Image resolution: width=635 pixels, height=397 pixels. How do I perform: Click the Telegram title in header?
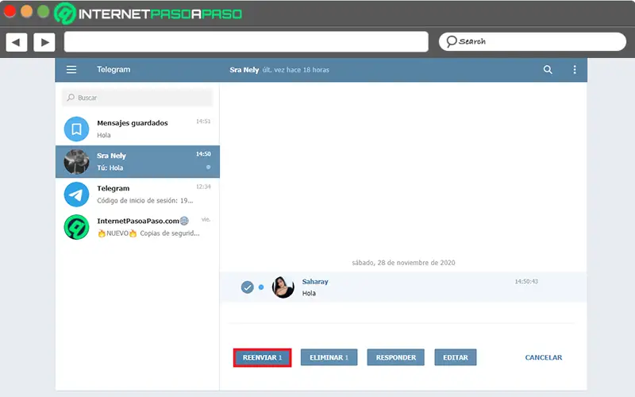pos(114,70)
